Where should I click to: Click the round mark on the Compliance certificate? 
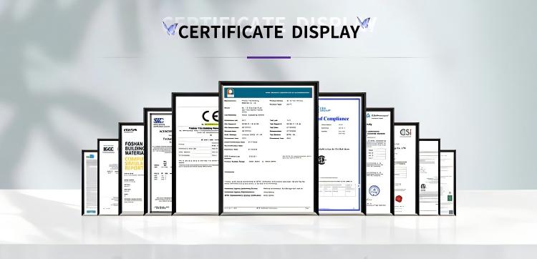coord(321,160)
